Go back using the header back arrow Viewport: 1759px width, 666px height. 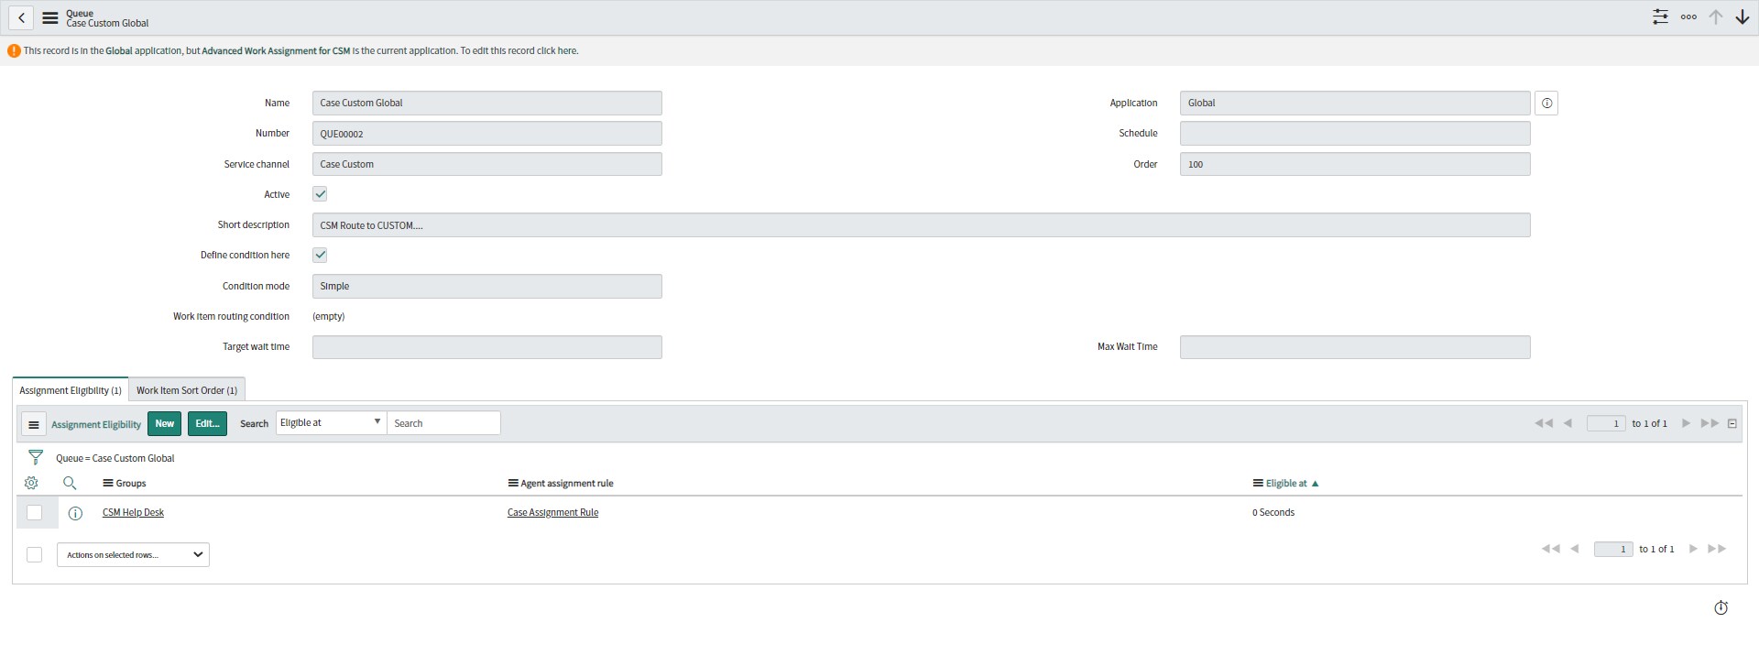click(x=21, y=17)
